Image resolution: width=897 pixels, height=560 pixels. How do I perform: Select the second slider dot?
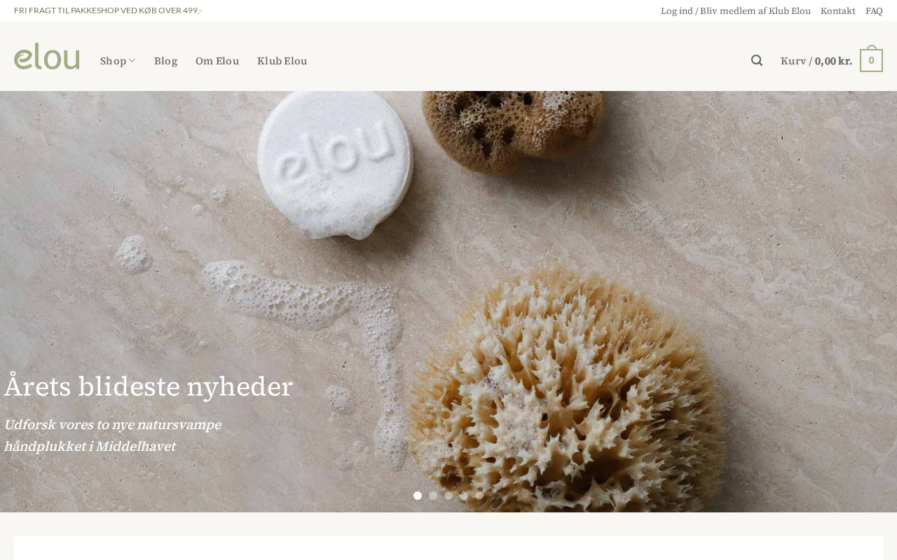pos(433,496)
